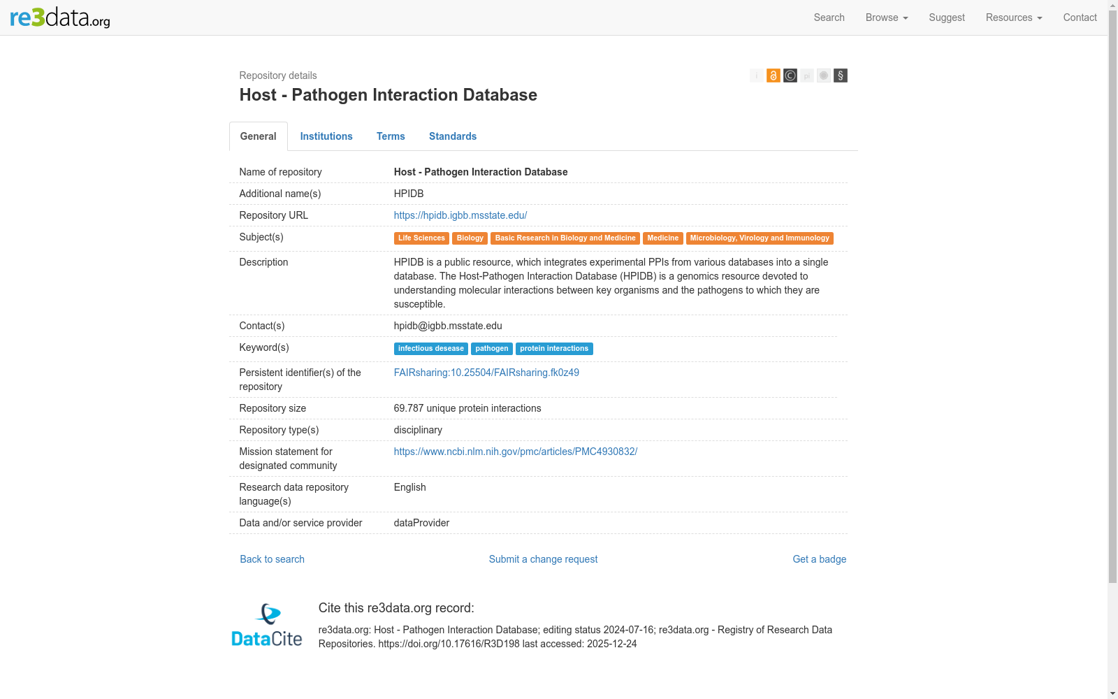This screenshot has width=1118, height=699.
Task: Click the Biology subject tag
Action: (470, 238)
